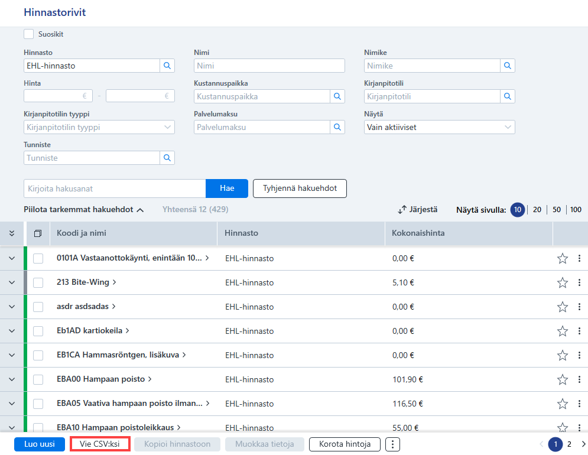
Task: Favorite the Eb1AD kartiokeila row star
Action: pyautogui.click(x=562, y=331)
